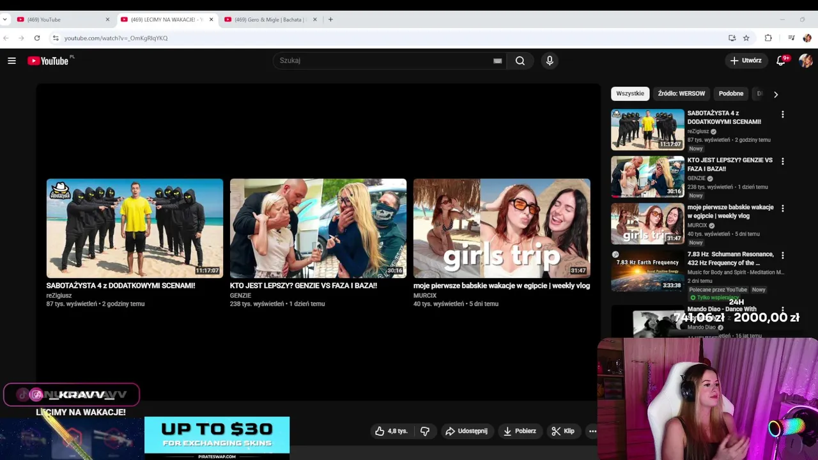Open reZigiusz channel in sidebar

click(698, 132)
